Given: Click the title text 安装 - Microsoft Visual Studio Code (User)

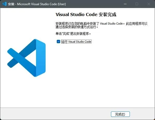Looking at the screenshot, I should [x=37, y=4].
